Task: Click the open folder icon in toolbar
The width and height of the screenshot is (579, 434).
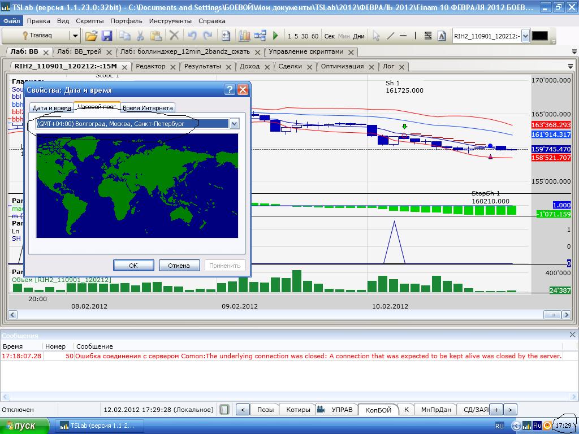Action: [91, 36]
